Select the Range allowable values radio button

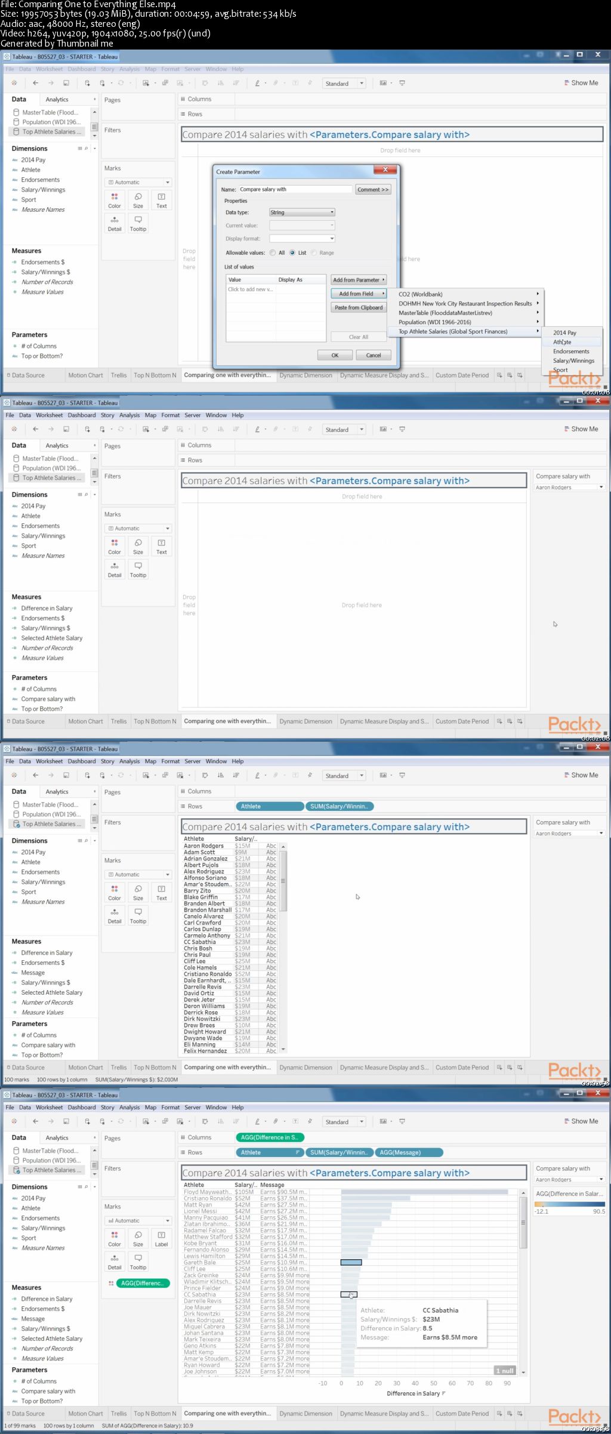pos(314,252)
